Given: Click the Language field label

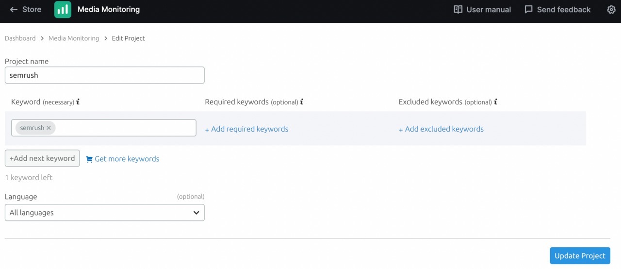Looking at the screenshot, I should tap(21, 197).
